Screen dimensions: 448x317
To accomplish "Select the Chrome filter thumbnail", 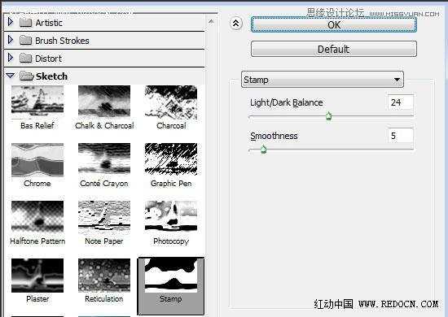I will tap(37, 160).
